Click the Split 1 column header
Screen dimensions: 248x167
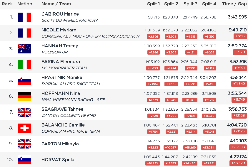pyautogui.click(x=153, y=4)
